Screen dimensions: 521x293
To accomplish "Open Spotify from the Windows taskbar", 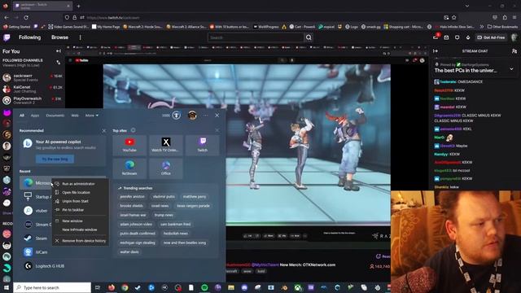I will (204, 287).
